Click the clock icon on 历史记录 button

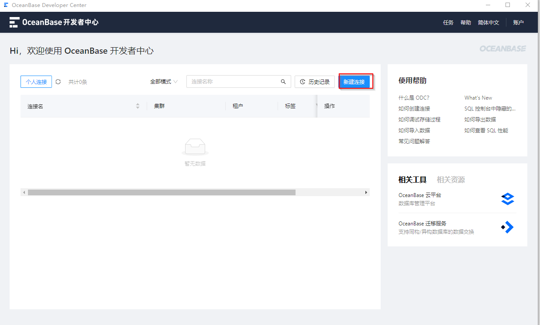pos(303,81)
